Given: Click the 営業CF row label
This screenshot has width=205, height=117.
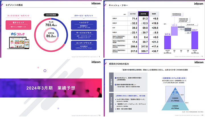Looking at the screenshot, I should (115, 19).
